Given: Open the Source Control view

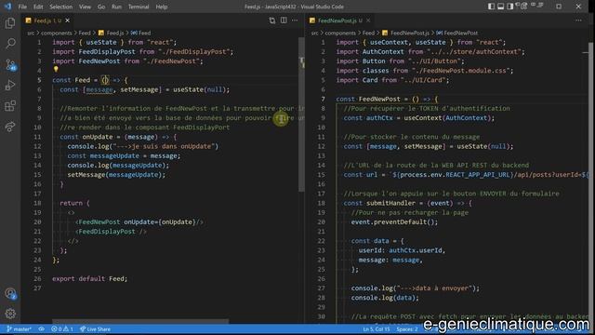Looking at the screenshot, I should (10, 64).
